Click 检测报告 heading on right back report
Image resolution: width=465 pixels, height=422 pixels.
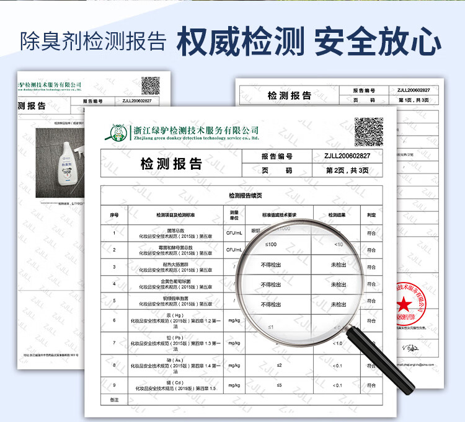[x=289, y=95]
